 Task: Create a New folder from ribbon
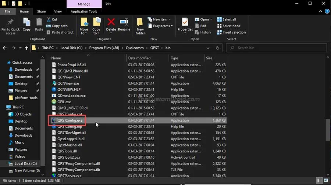(x=140, y=26)
